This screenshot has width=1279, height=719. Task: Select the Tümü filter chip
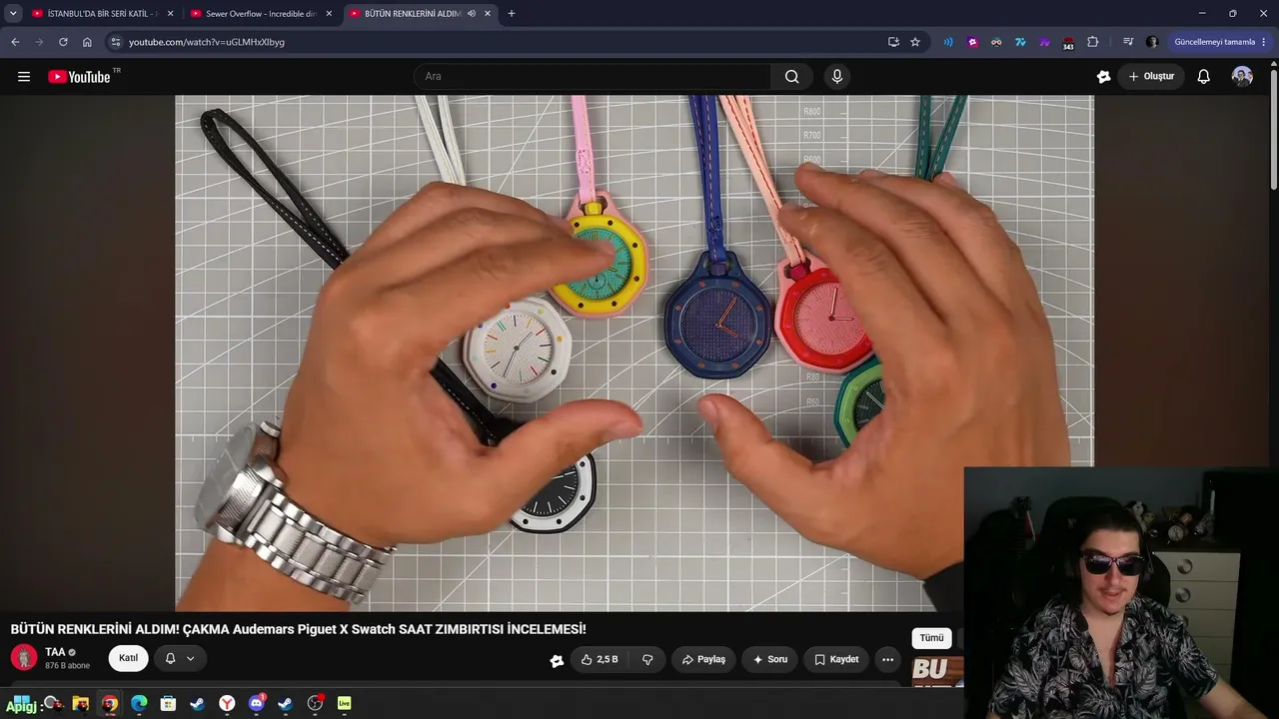coord(931,638)
